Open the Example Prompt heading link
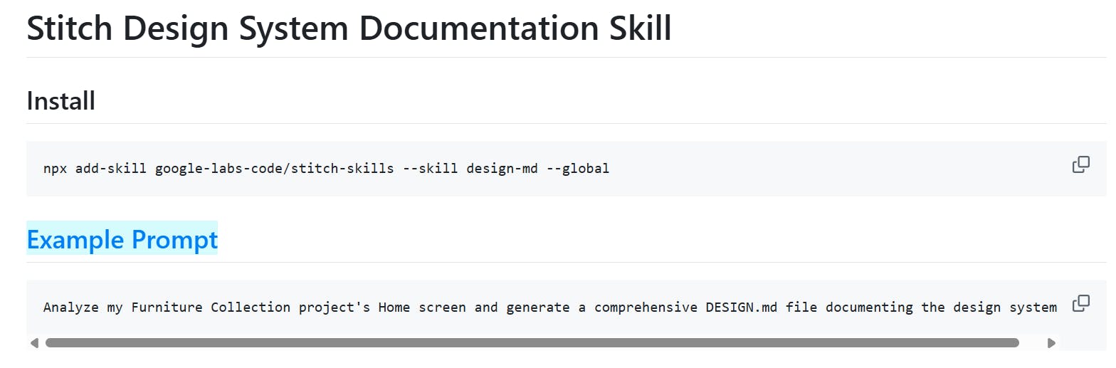1116x368 pixels. [x=122, y=240]
